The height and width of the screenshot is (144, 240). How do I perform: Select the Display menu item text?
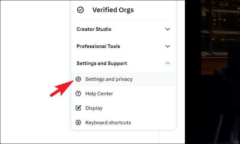pos(94,108)
